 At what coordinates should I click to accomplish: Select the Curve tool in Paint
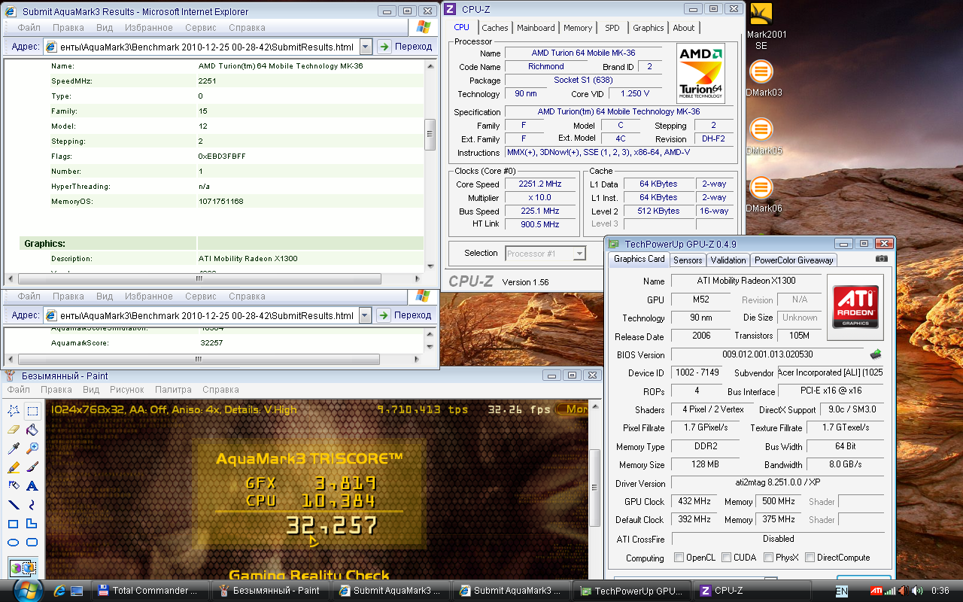coord(32,504)
